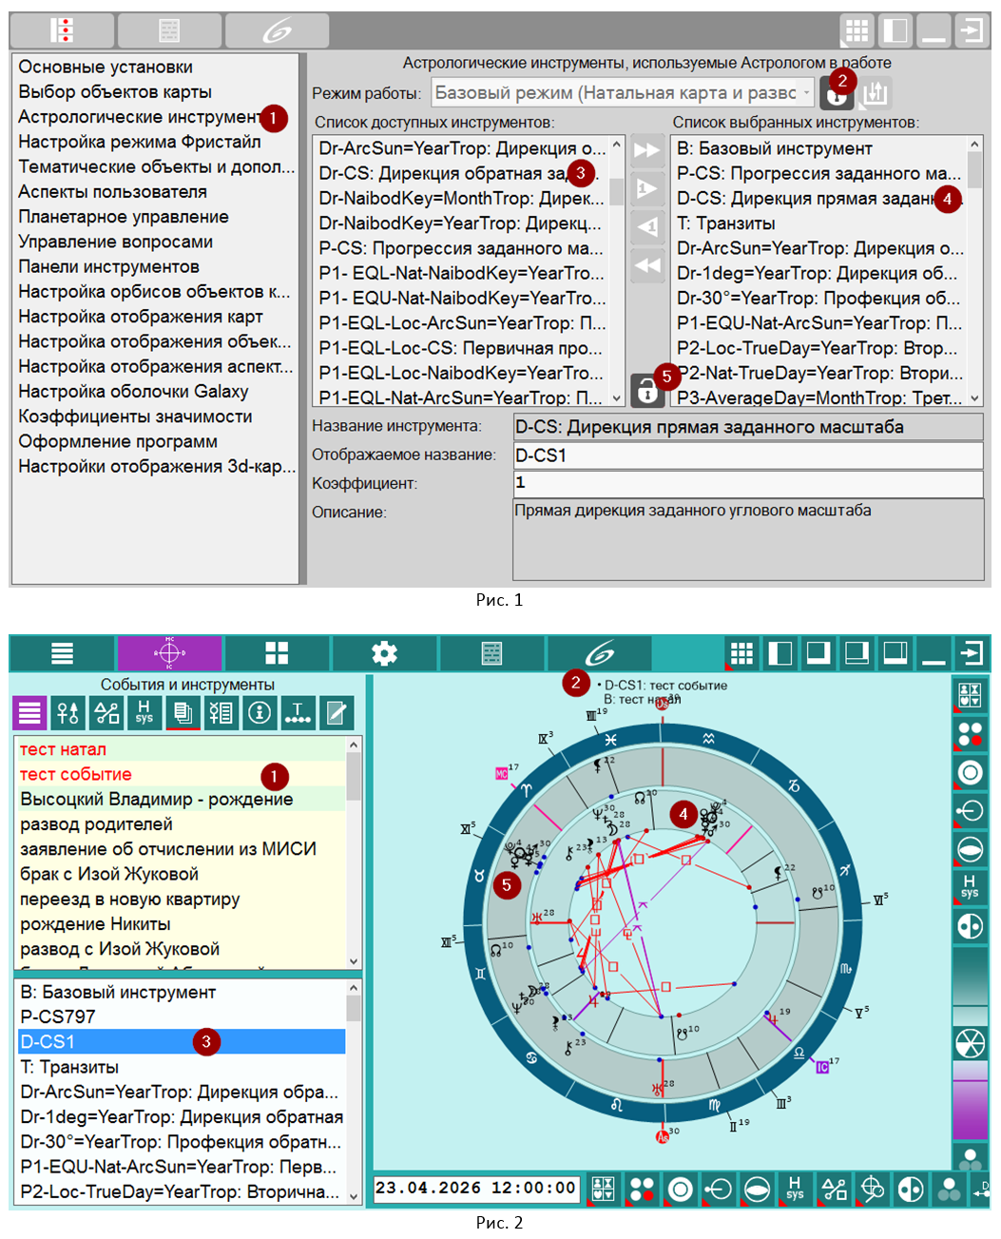Toggle the open padlock below transfer arrows
The image size is (1001, 1239).
point(646,390)
